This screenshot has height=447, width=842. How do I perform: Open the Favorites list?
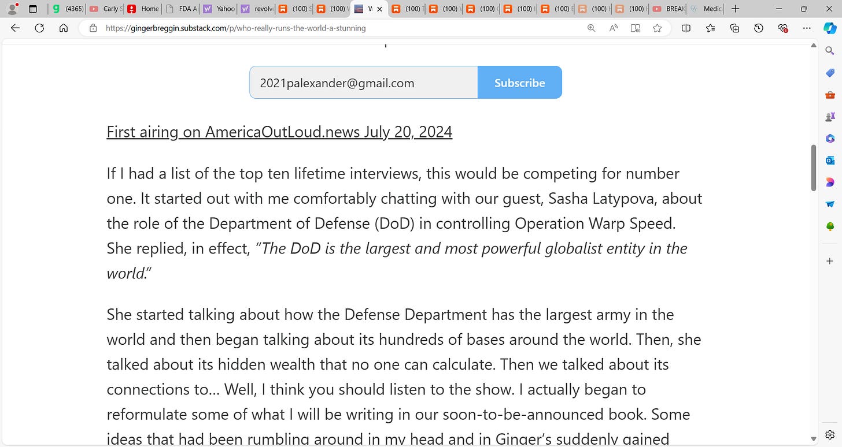[x=710, y=28]
